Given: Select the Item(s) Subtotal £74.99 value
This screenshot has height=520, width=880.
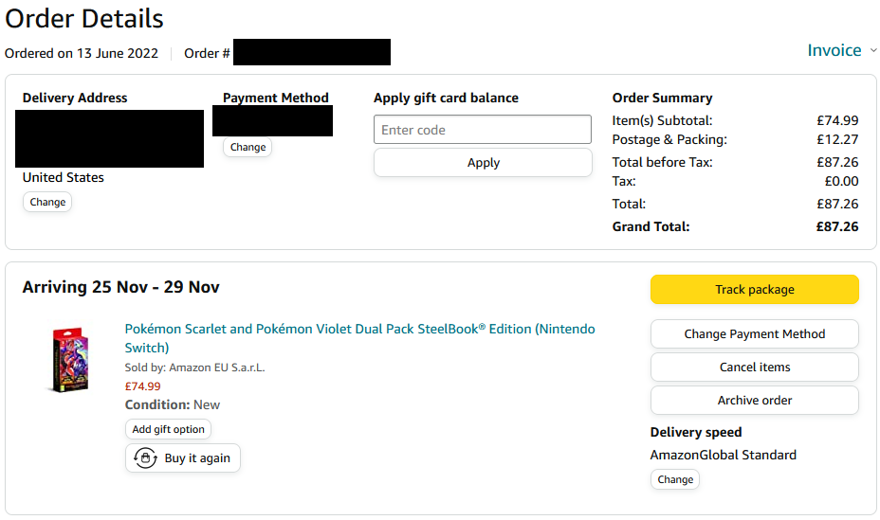Looking at the screenshot, I should [836, 120].
